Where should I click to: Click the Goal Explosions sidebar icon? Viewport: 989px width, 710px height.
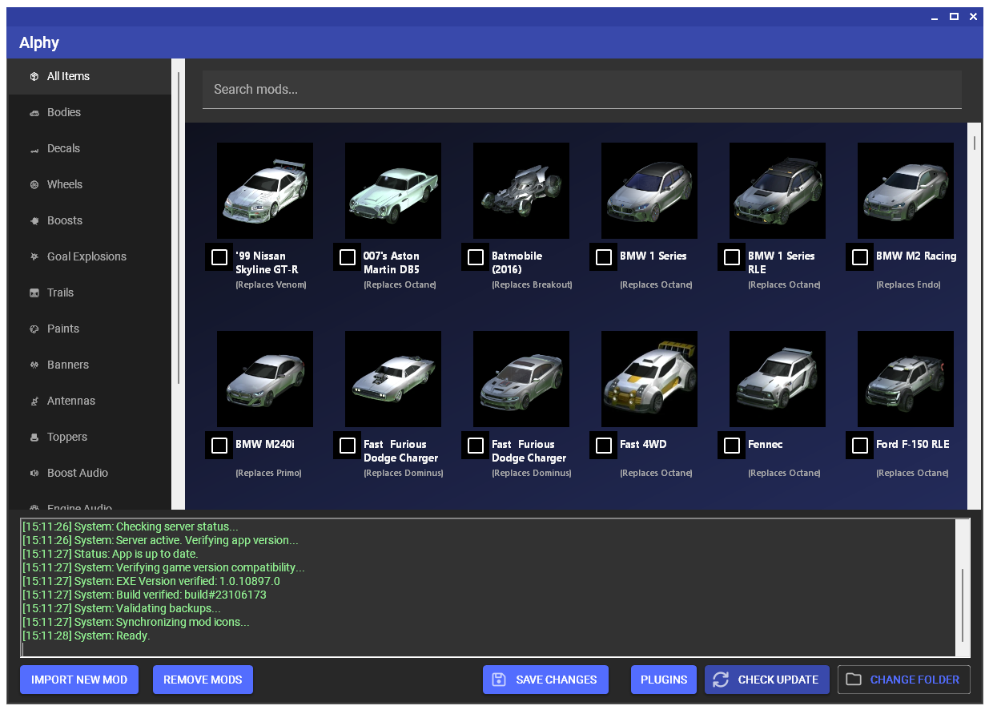click(x=34, y=257)
